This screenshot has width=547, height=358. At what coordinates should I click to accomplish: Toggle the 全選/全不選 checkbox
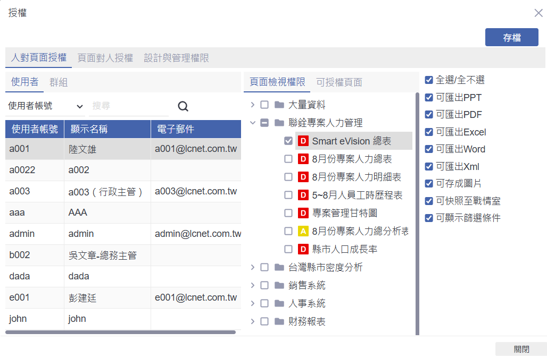point(429,80)
